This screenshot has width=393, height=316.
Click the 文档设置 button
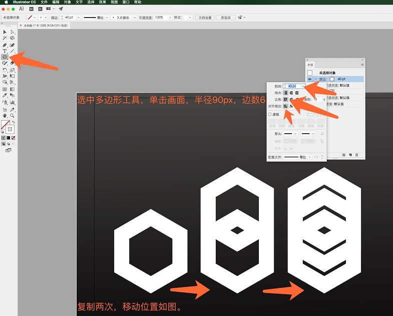204,18
